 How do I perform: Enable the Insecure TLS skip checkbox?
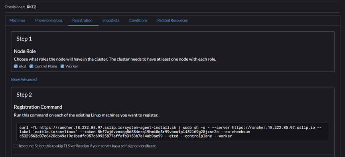point(16,146)
